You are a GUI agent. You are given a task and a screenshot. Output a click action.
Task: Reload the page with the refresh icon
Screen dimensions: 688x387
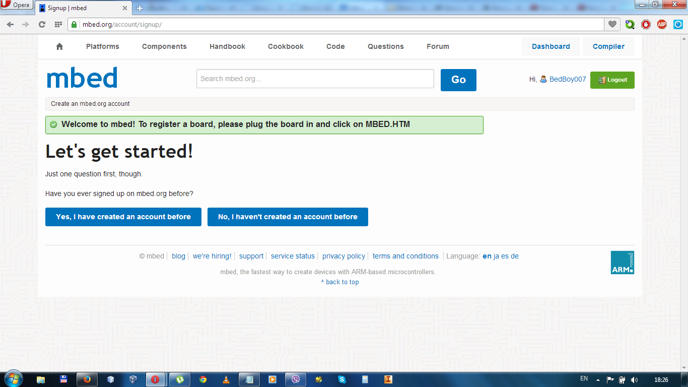click(42, 24)
